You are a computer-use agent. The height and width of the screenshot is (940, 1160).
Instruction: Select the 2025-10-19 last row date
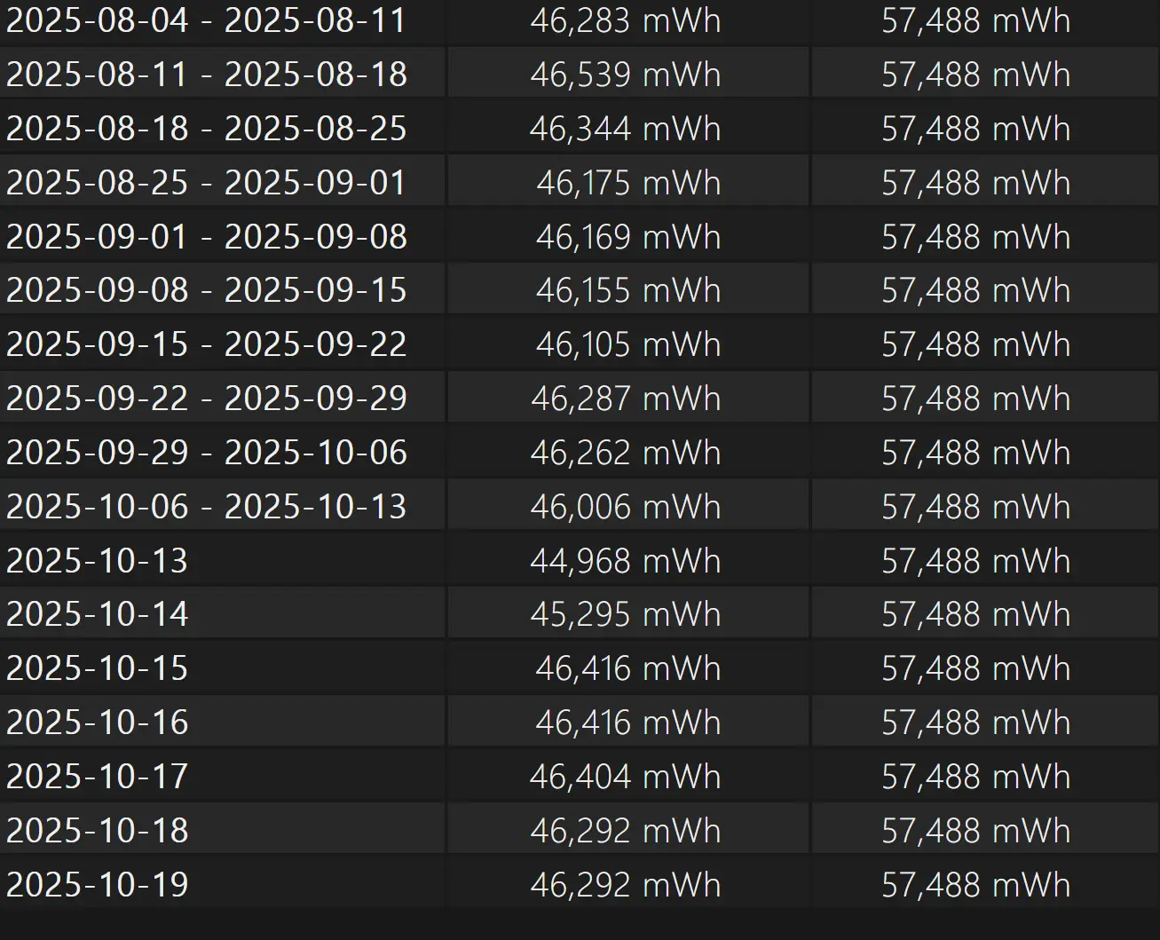(98, 885)
